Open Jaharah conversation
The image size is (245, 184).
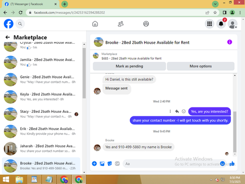pos(41,149)
